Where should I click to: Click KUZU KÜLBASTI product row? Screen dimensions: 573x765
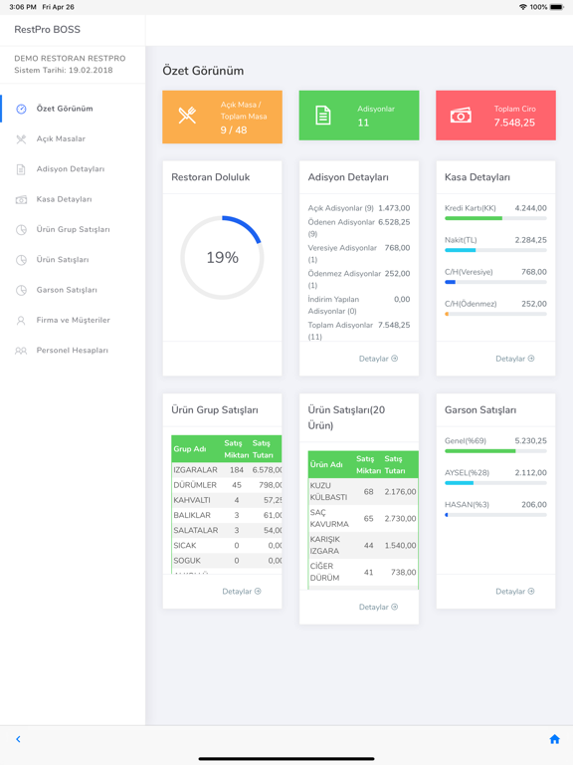coord(363,492)
